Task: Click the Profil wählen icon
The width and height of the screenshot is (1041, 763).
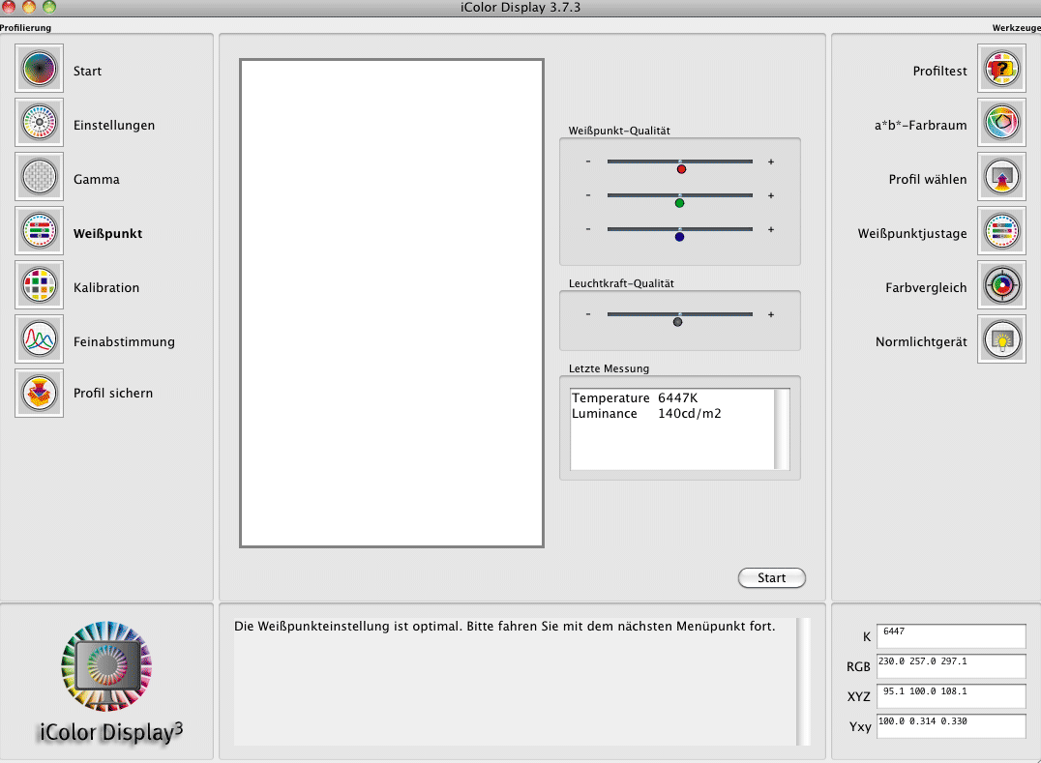Action: [1001, 177]
